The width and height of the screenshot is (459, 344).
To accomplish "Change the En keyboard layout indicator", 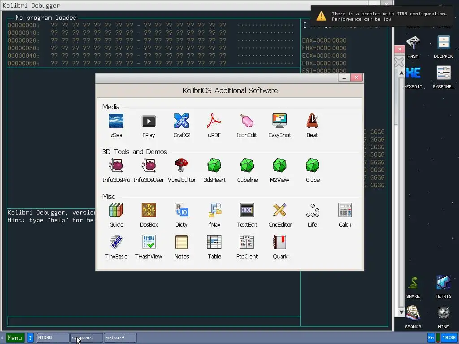I will pos(431,338).
